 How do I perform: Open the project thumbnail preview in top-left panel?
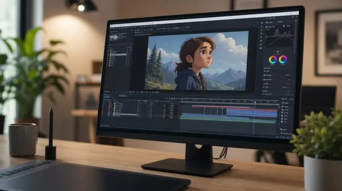coord(114,37)
